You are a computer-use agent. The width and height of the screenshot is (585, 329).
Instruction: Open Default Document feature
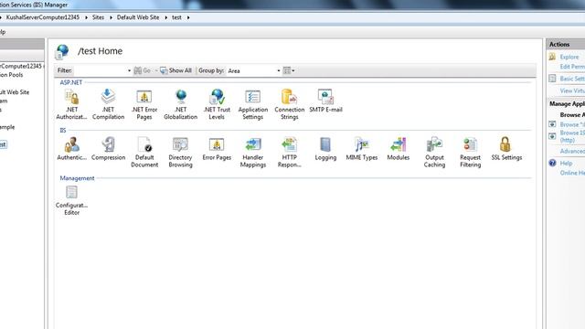click(144, 153)
